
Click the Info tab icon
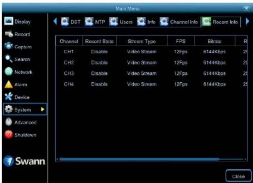point(141,22)
